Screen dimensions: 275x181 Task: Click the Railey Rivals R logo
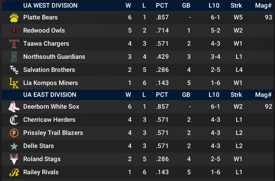(x=14, y=173)
